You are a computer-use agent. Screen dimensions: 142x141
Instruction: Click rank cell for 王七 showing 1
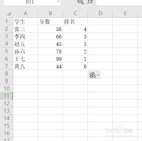pos(75,59)
